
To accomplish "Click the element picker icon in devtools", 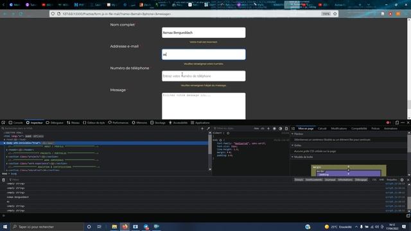I will click(3, 123).
